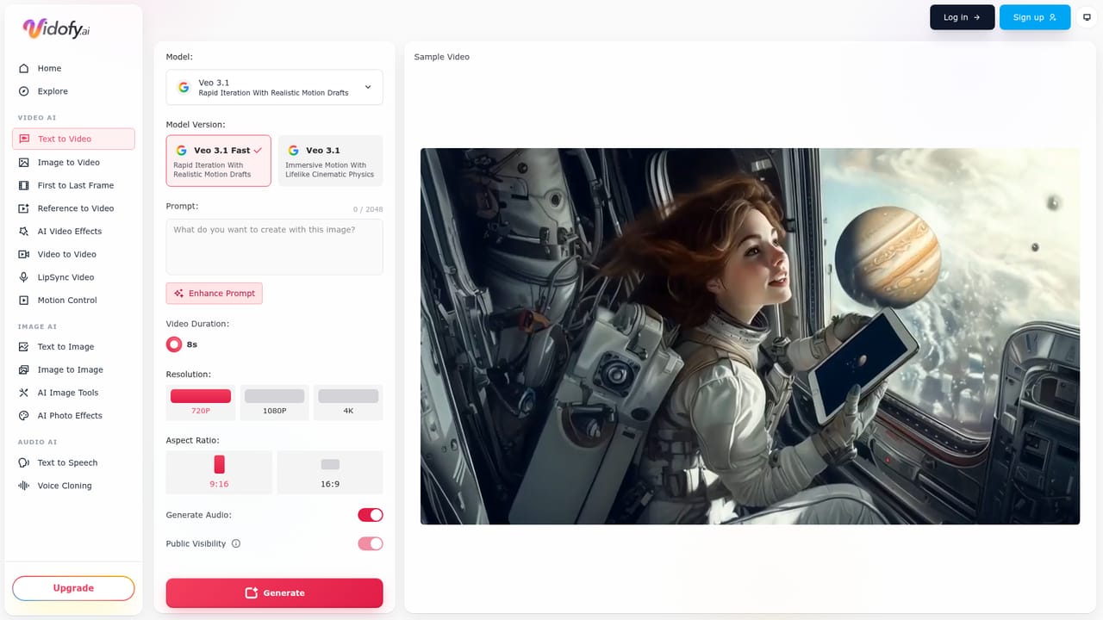Click the display theme icon at top right

pos(1087,17)
